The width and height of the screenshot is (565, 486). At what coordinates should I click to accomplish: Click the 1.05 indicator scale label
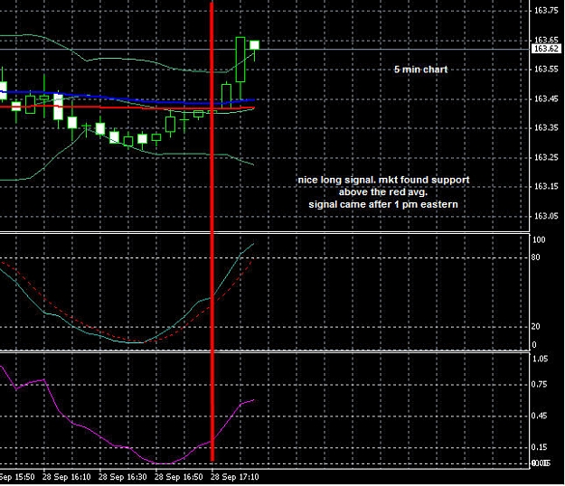(x=540, y=359)
